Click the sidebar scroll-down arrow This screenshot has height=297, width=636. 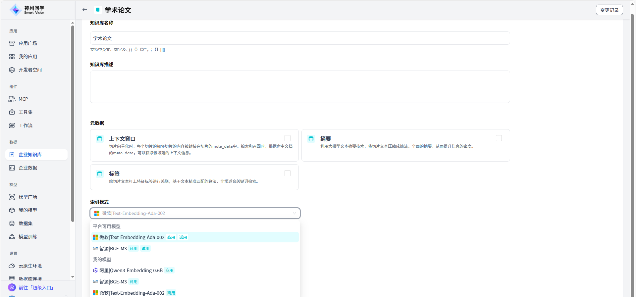click(73, 277)
